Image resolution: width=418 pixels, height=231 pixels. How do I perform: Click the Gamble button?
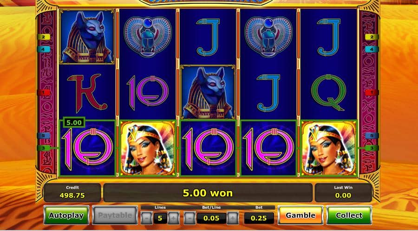(x=300, y=215)
